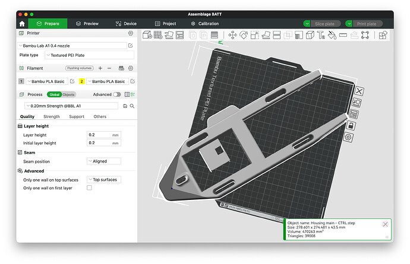Viewport: 410px width, 264px height.
Task: Open the Support settings tab
Action: [77, 117]
